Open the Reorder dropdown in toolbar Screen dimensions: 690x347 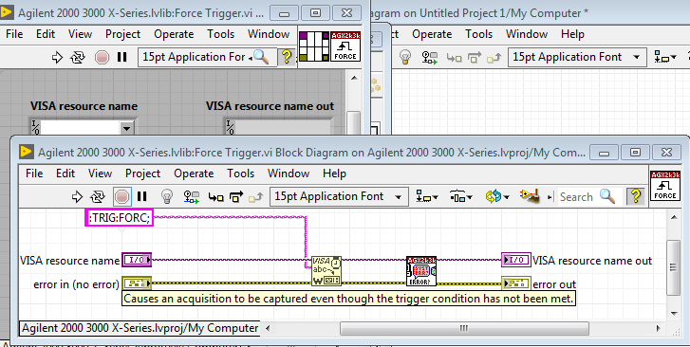[497, 196]
